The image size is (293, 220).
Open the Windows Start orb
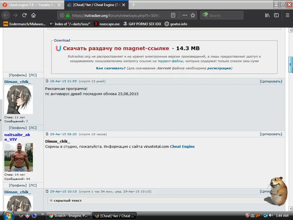8,216
